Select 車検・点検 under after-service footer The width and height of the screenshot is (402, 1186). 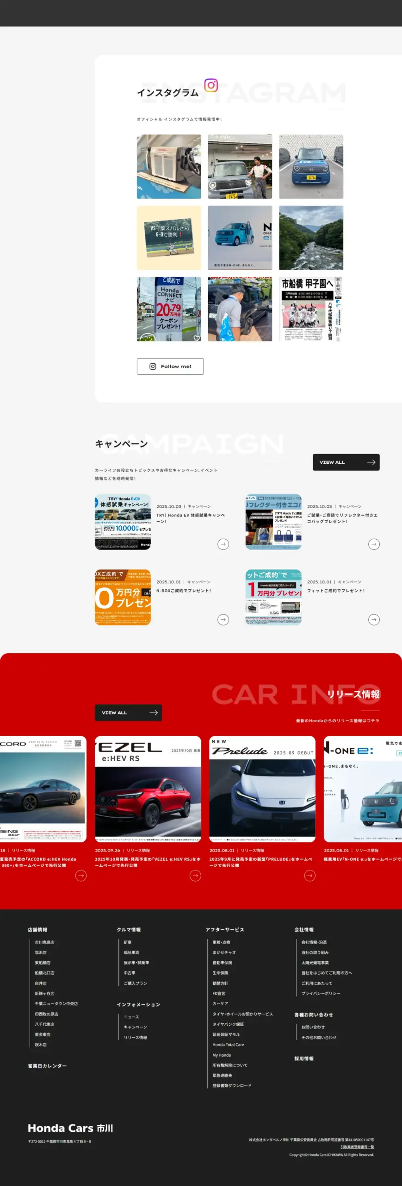tap(221, 942)
